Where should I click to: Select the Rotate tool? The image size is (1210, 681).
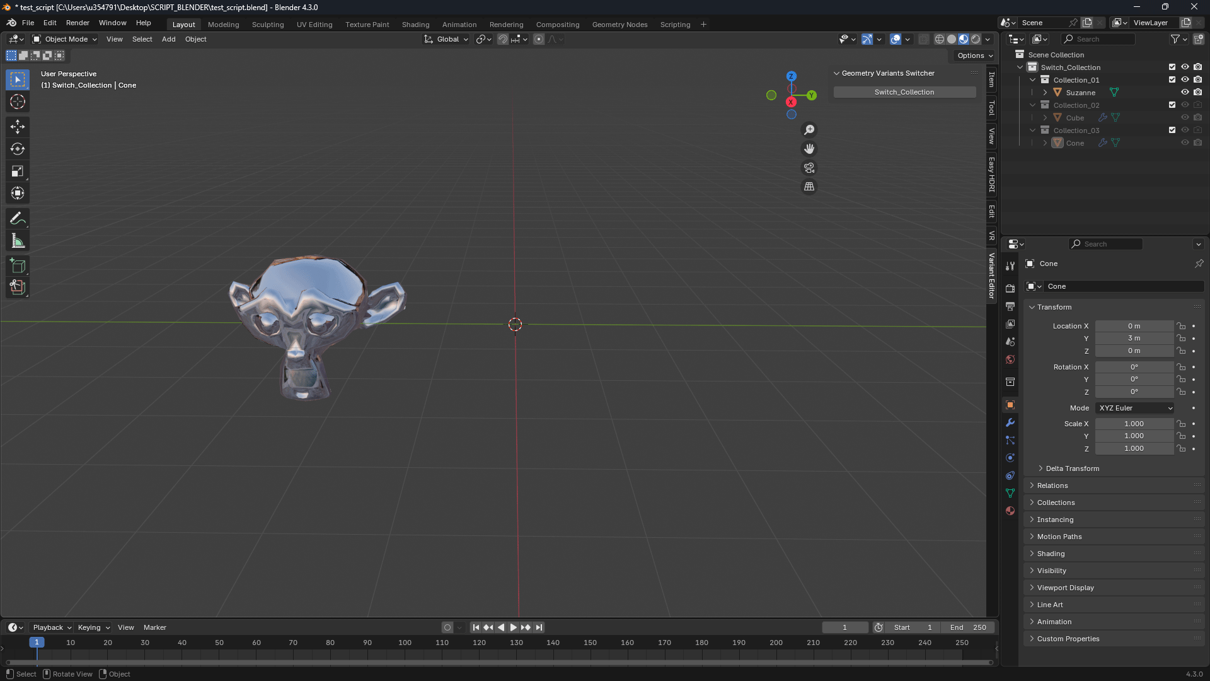coord(17,149)
